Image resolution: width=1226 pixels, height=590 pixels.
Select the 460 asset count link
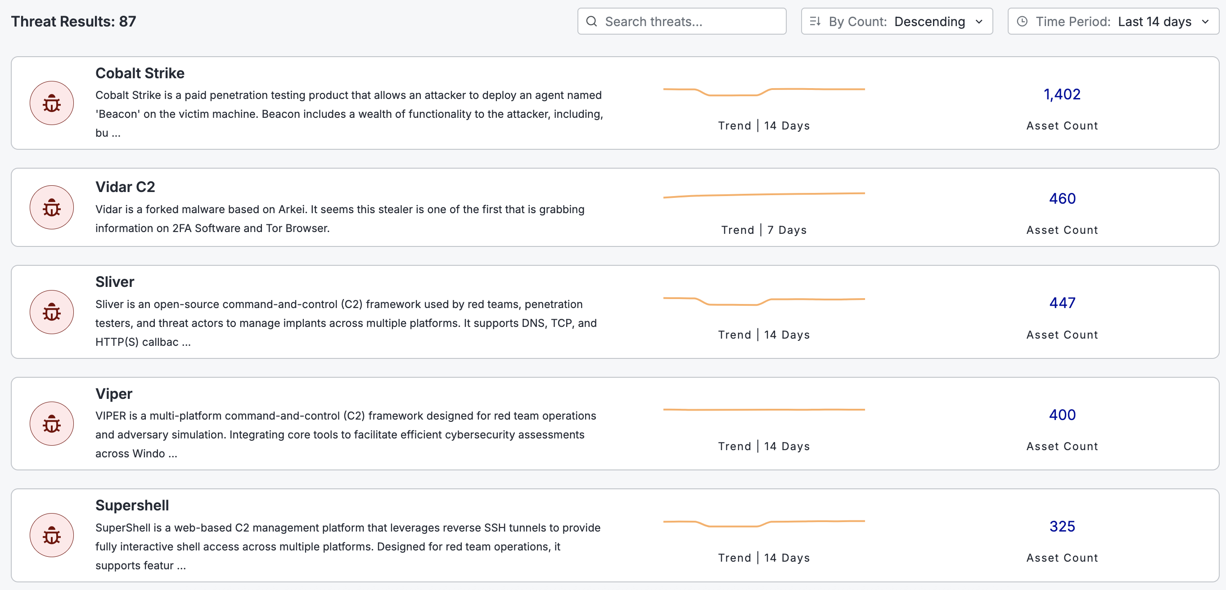(x=1062, y=198)
